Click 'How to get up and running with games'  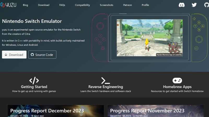[x=34, y=91]
